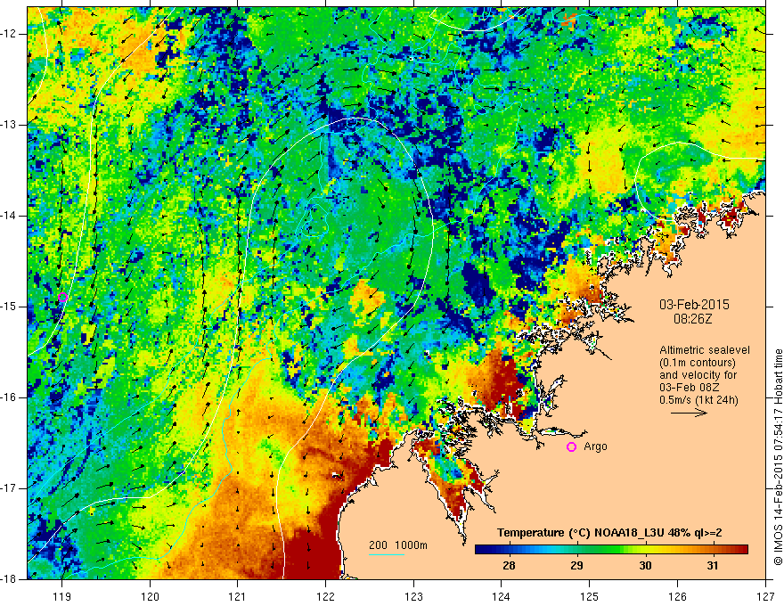Image resolution: width=784 pixels, height=606 pixels.
Task: Click the '(0.1m contours)' caption line
Action: click(698, 363)
